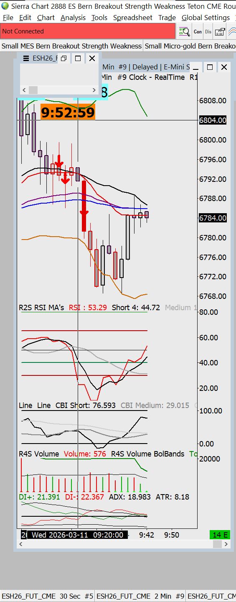Click the ATR: 8.18 readout
236x602 pixels.
pos(172,497)
